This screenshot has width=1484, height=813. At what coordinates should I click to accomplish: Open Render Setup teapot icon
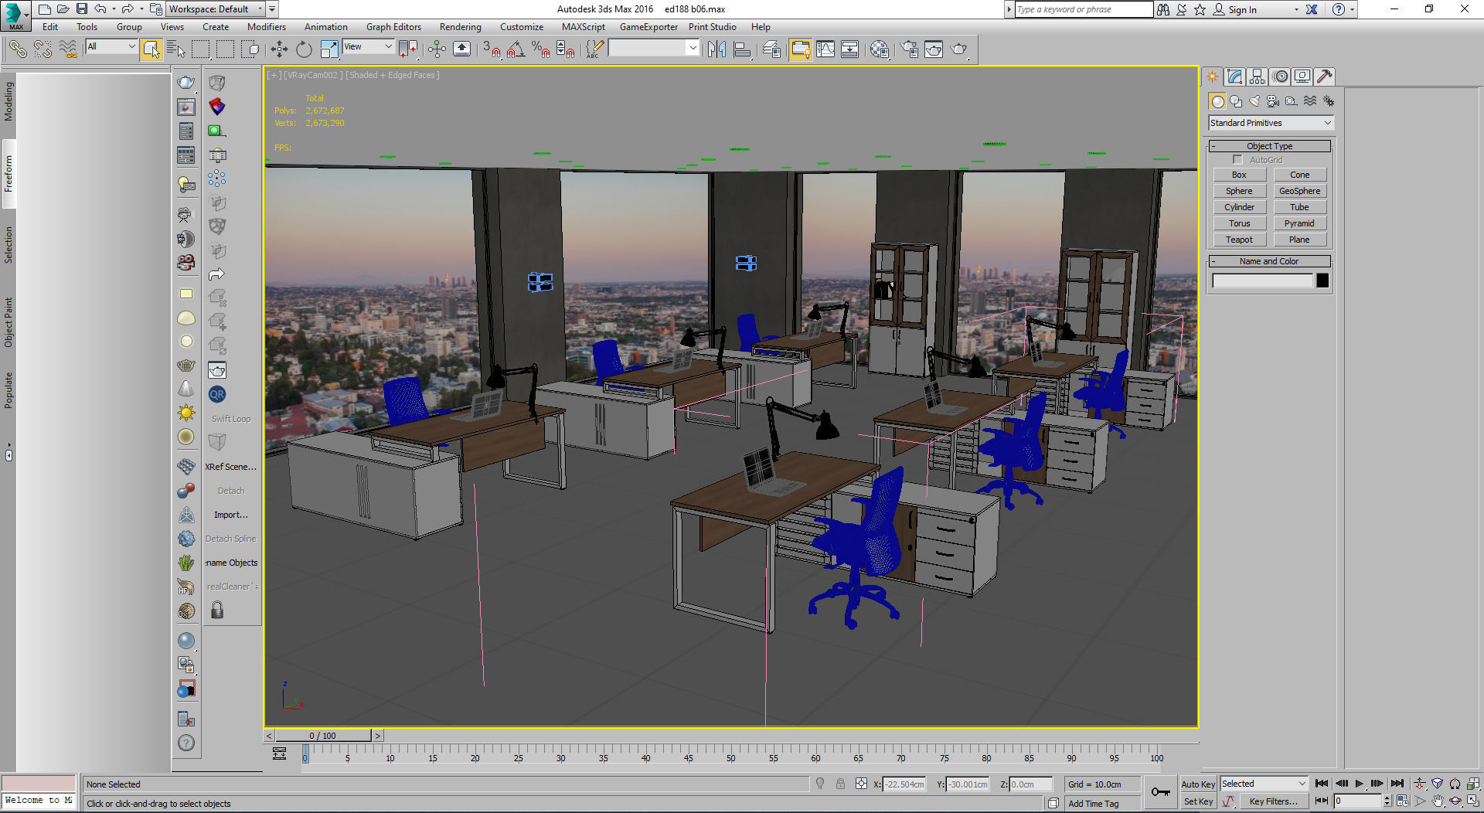(x=909, y=49)
